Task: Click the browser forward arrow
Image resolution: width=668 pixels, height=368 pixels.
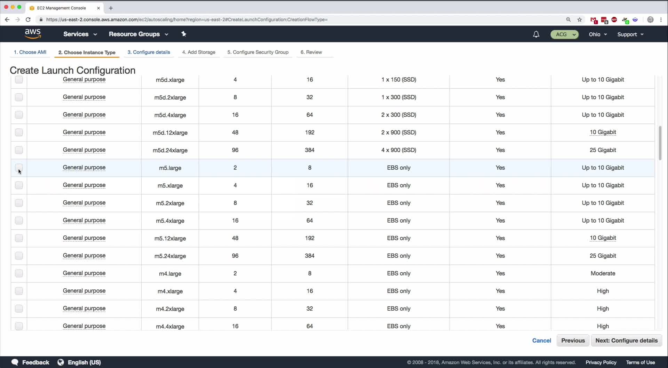Action: click(17, 19)
